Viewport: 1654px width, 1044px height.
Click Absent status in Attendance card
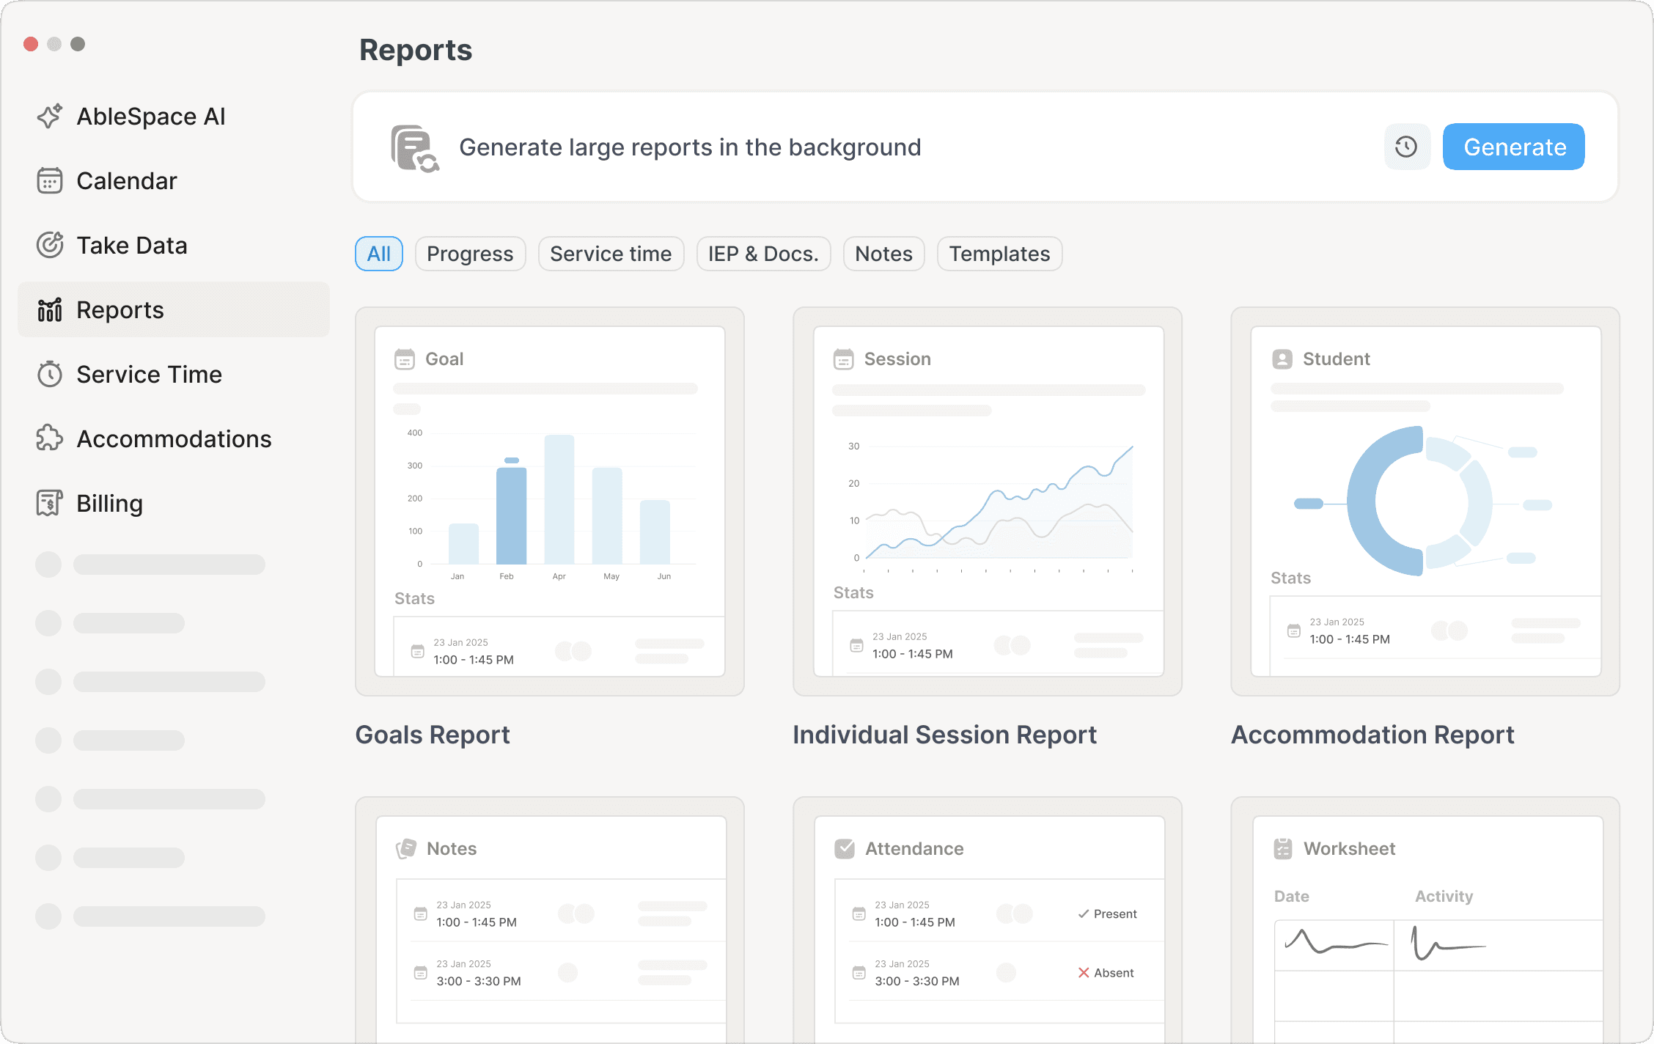click(1106, 973)
